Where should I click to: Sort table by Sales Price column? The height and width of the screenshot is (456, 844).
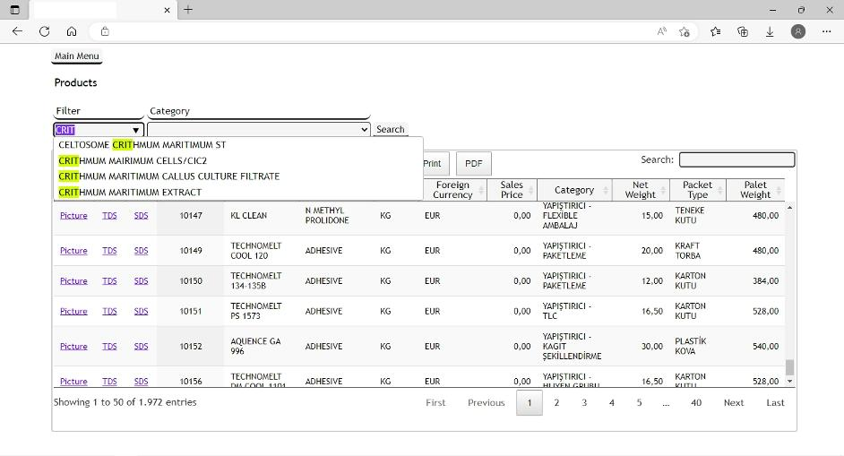[x=512, y=190]
